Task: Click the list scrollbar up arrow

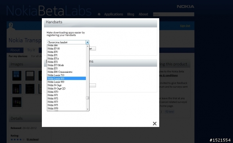Action: point(87,46)
